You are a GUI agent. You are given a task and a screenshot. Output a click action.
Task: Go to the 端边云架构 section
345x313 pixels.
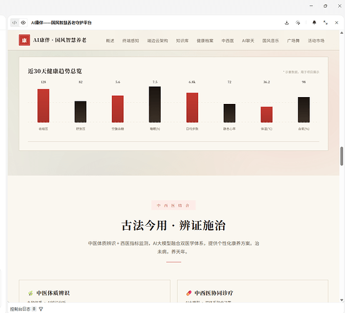click(x=157, y=41)
